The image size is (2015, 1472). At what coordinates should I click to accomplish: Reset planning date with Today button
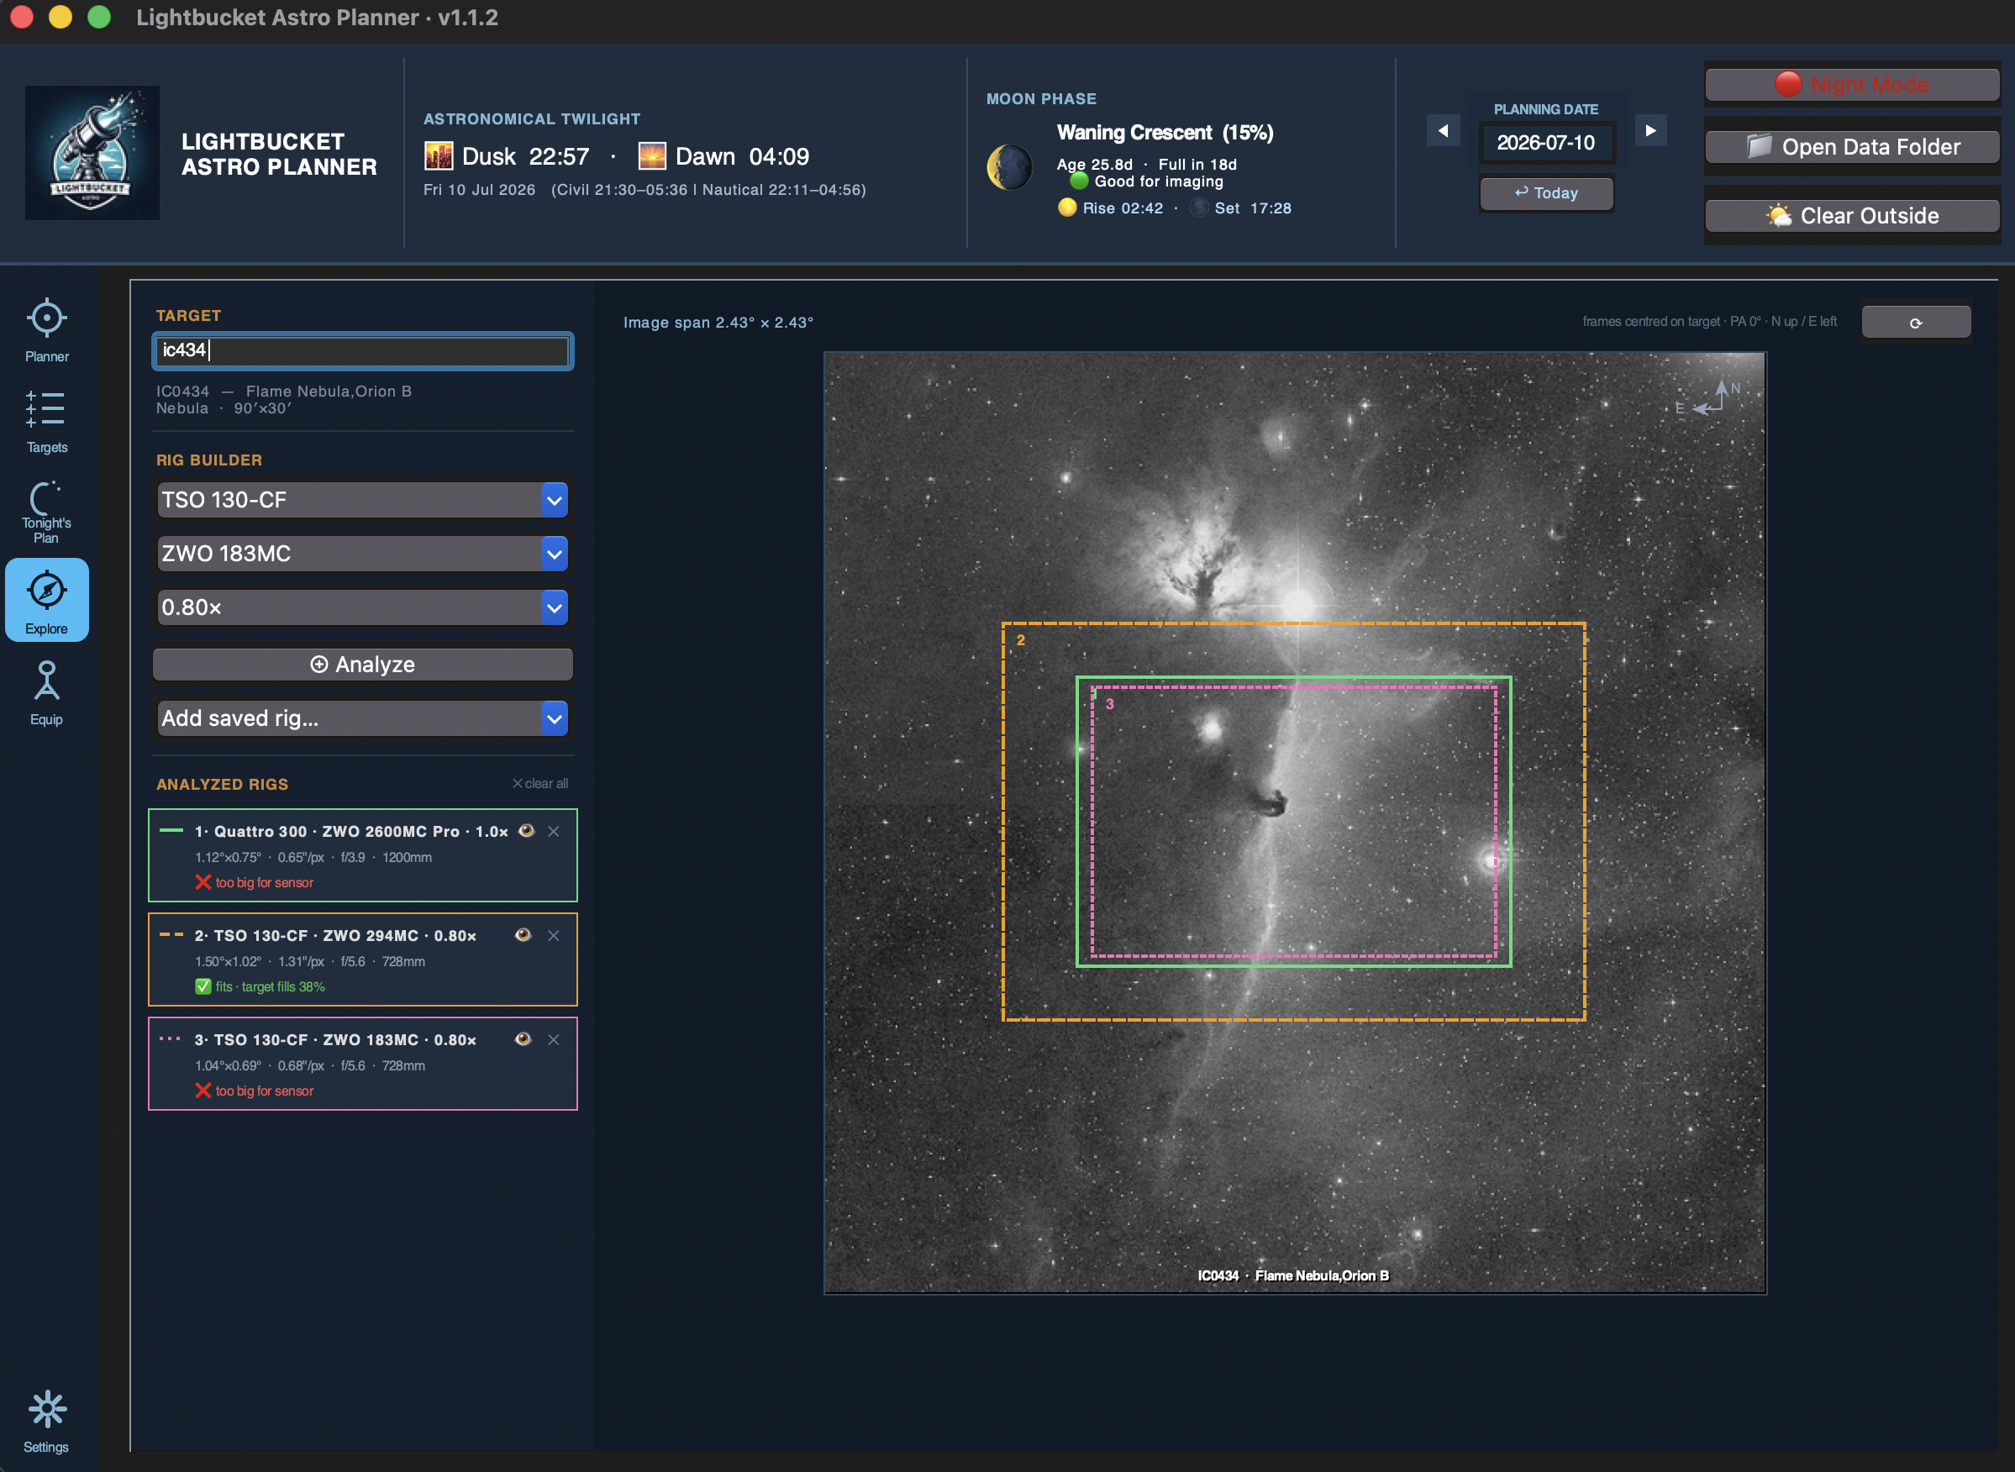[x=1546, y=193]
